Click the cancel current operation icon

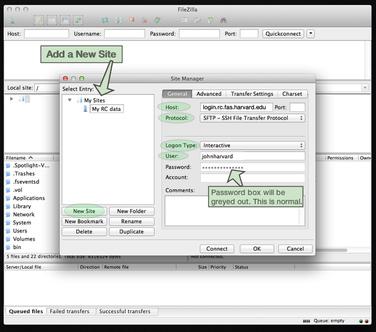point(132,20)
